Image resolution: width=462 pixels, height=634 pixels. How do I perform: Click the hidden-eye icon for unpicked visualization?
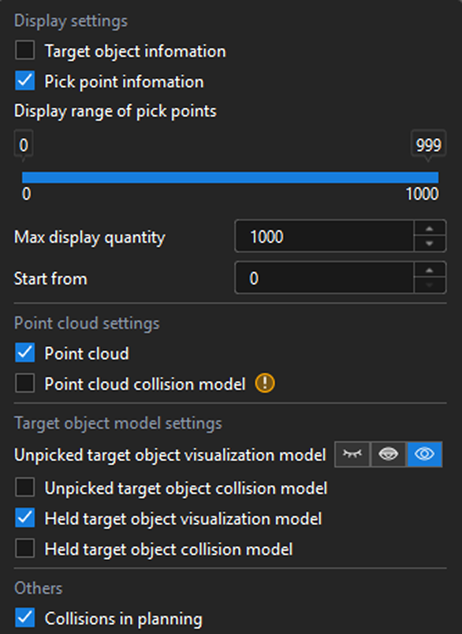[x=352, y=454]
